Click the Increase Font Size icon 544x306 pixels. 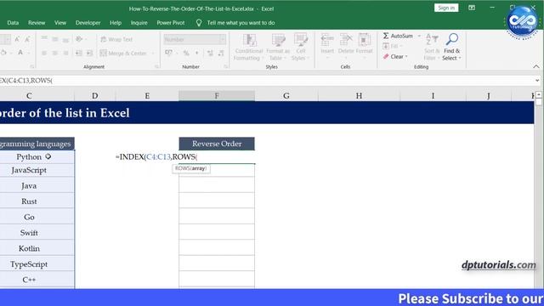(17, 40)
